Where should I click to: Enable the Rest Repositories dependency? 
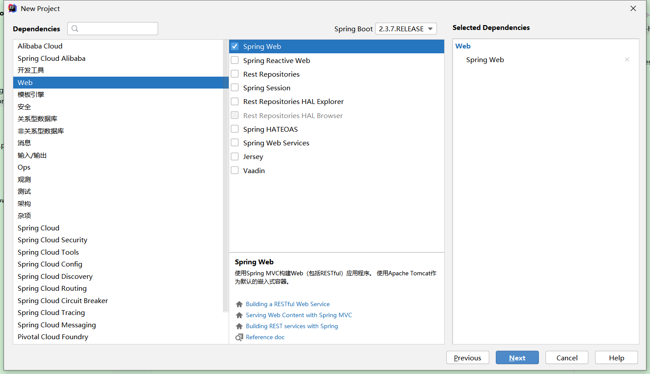click(235, 74)
